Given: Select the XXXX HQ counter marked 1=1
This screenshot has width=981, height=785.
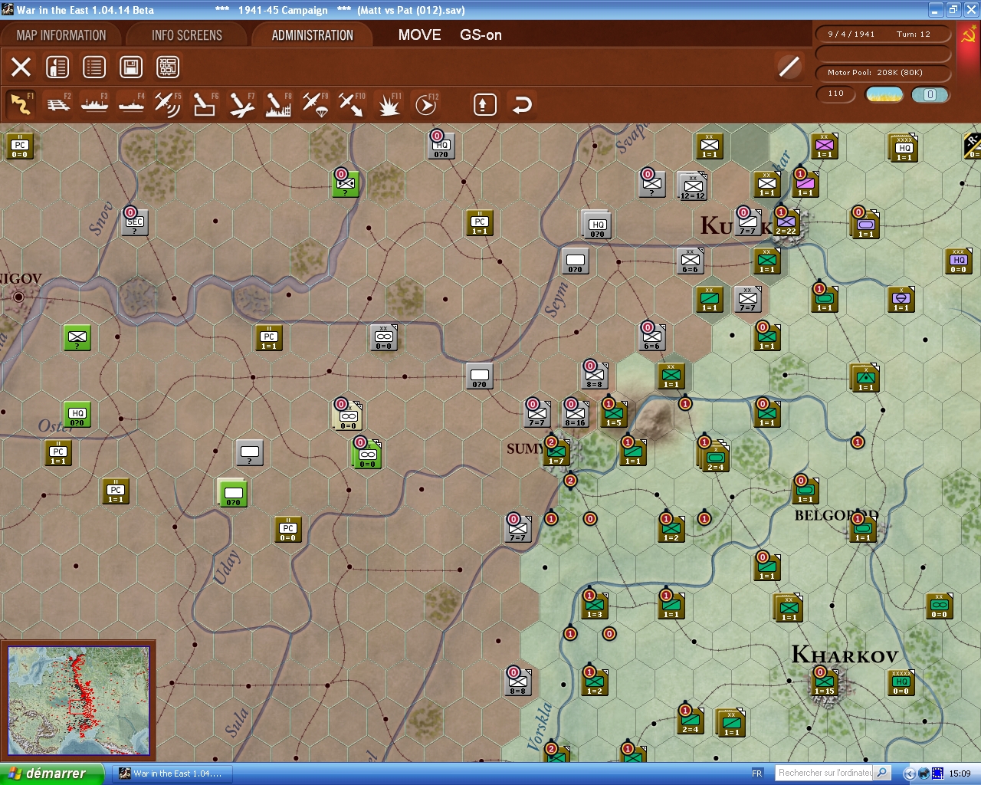Looking at the screenshot, I should (904, 147).
